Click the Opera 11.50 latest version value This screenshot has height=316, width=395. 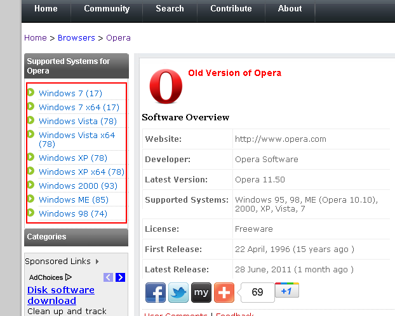point(260,180)
